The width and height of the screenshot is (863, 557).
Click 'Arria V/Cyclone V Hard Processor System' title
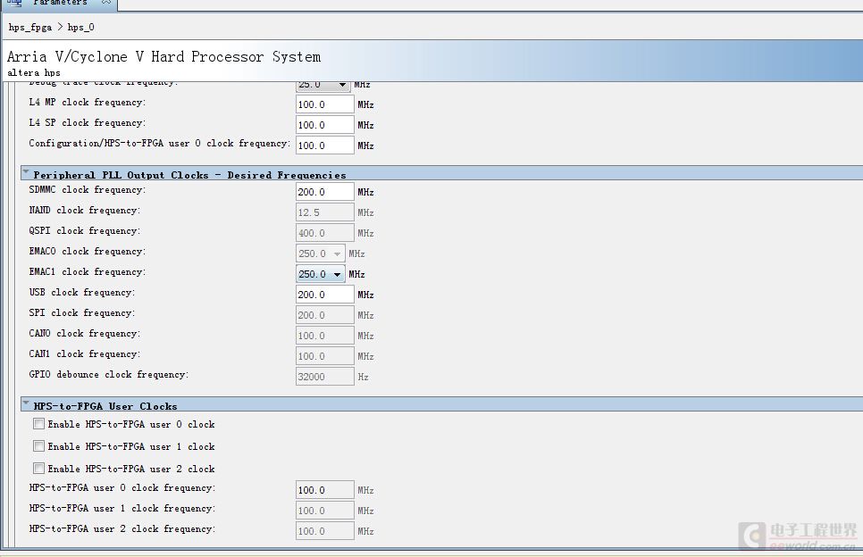tap(164, 56)
